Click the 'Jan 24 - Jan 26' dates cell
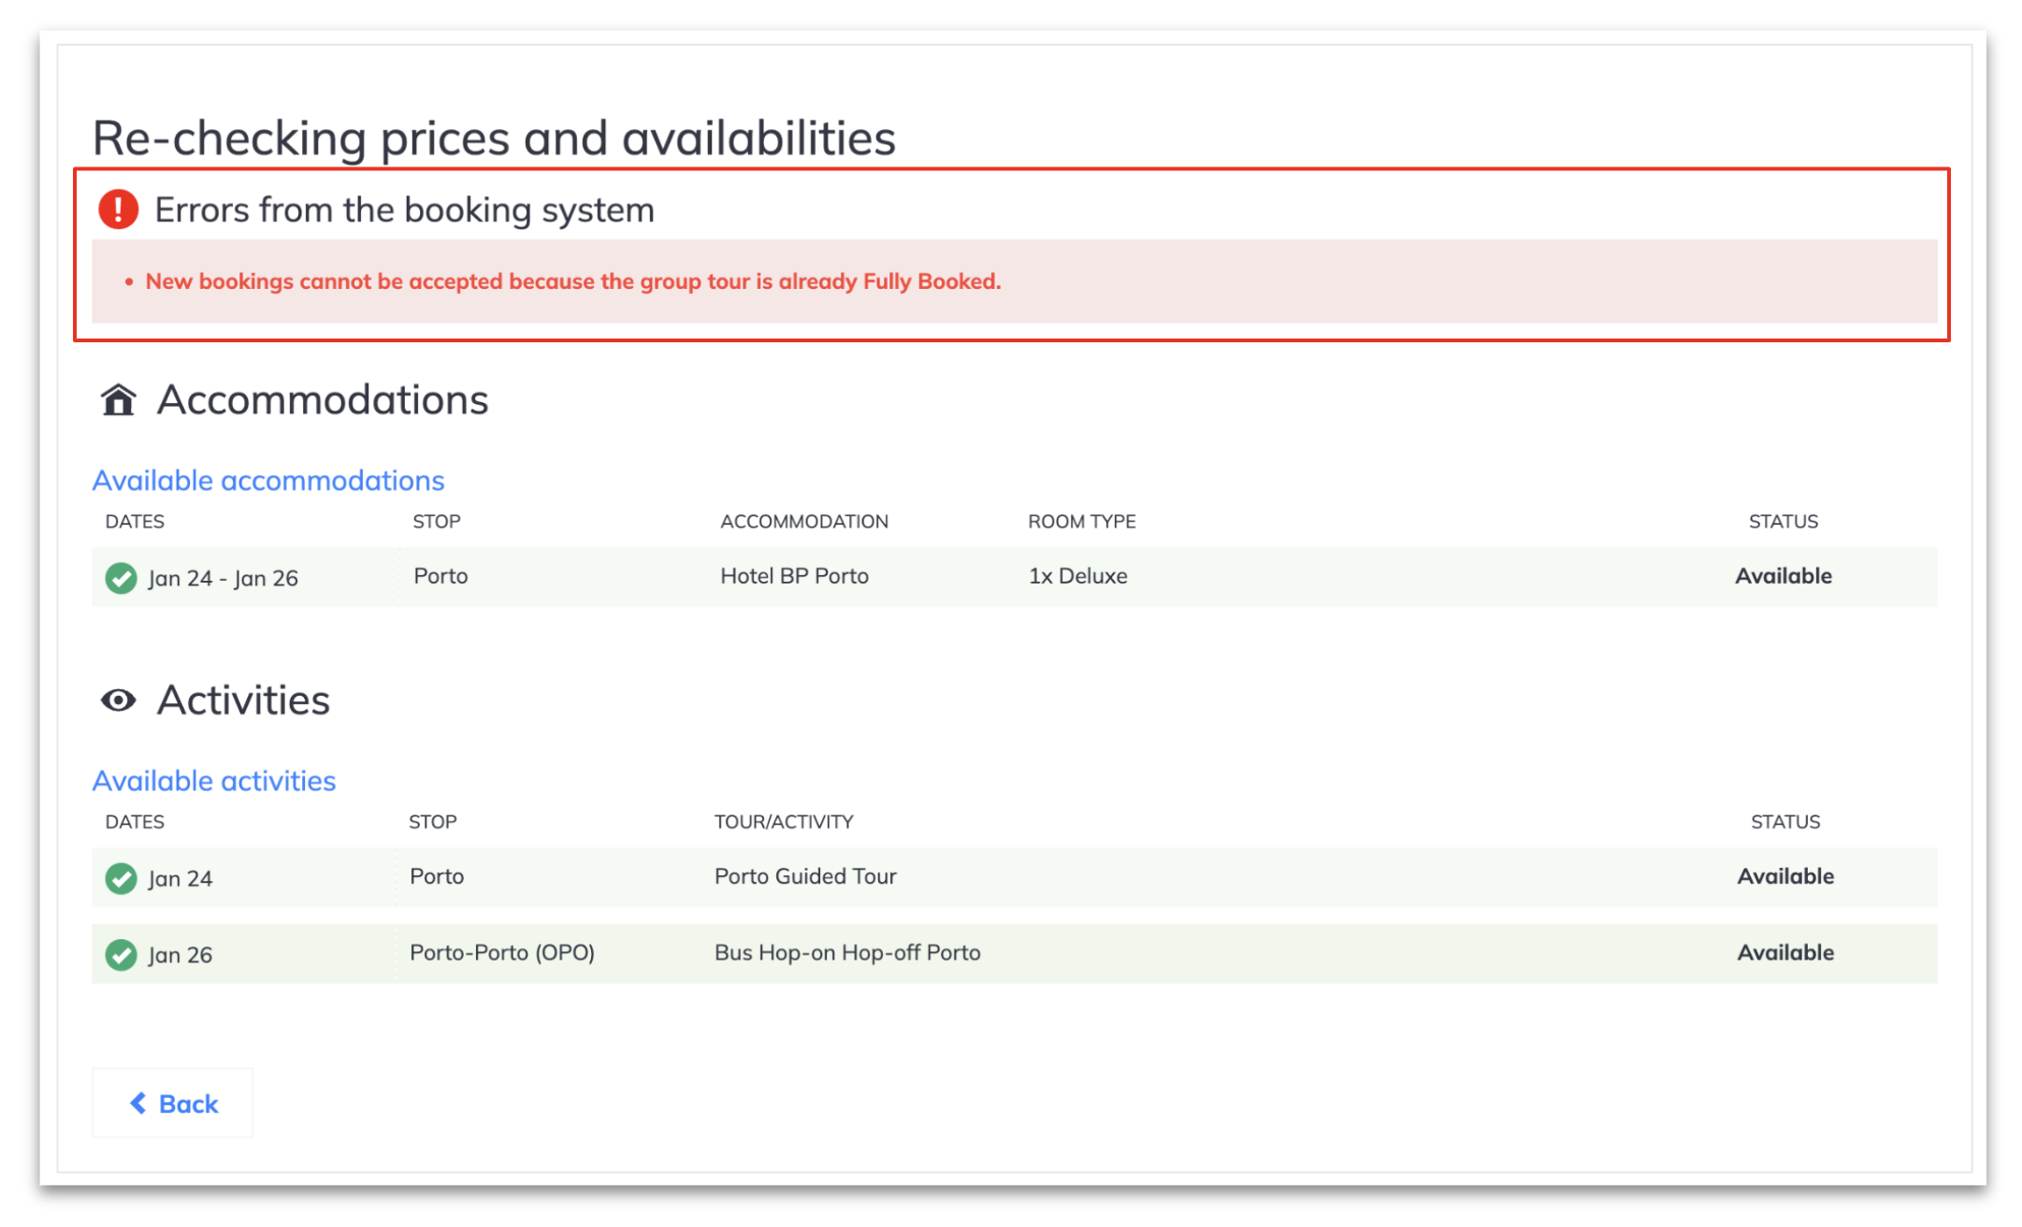The width and height of the screenshot is (2022, 1227). 223,578
